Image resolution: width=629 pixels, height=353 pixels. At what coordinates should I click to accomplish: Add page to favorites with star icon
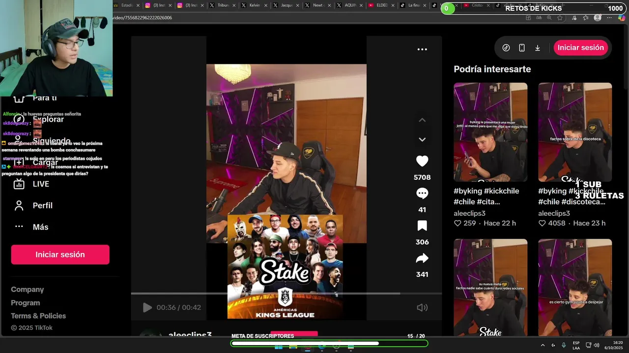(560, 18)
